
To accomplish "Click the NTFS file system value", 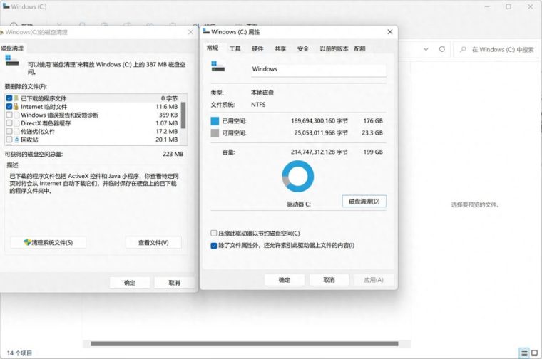I will [x=258, y=105].
